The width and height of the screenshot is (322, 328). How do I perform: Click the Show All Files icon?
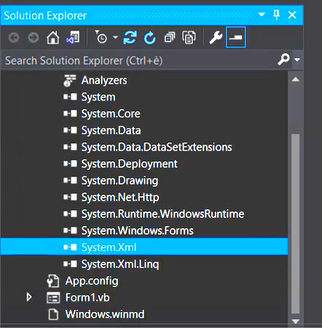[189, 37]
